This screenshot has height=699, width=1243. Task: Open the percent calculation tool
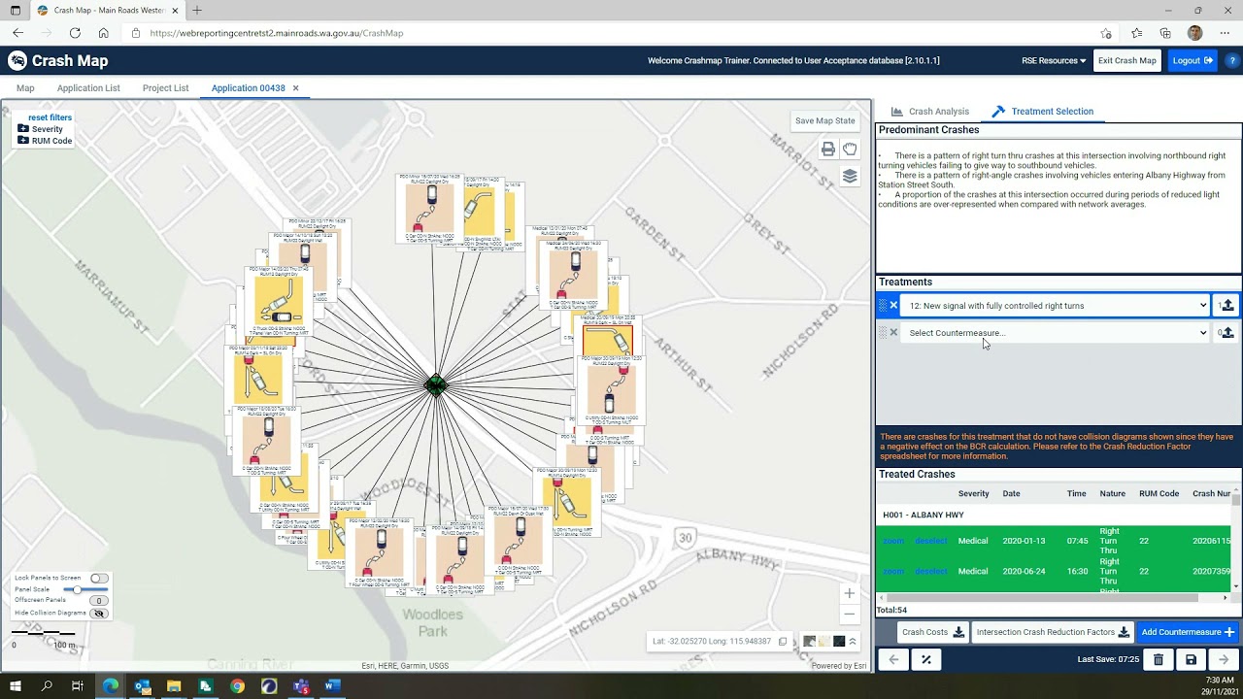tap(926, 659)
